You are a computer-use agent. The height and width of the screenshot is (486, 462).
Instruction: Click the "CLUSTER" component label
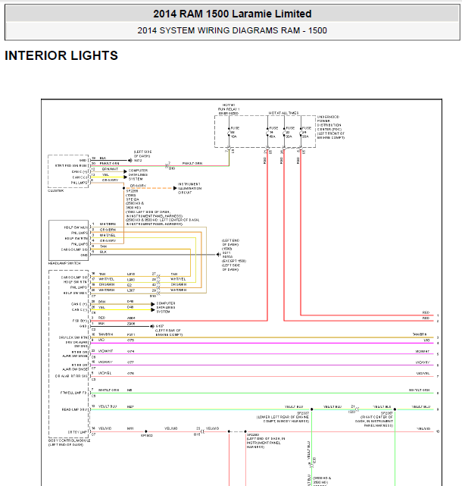tap(56, 190)
